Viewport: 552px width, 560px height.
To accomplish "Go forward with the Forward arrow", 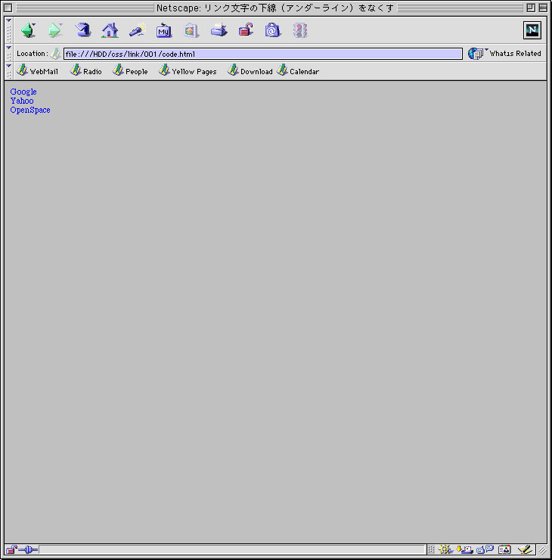I will tap(55, 31).
